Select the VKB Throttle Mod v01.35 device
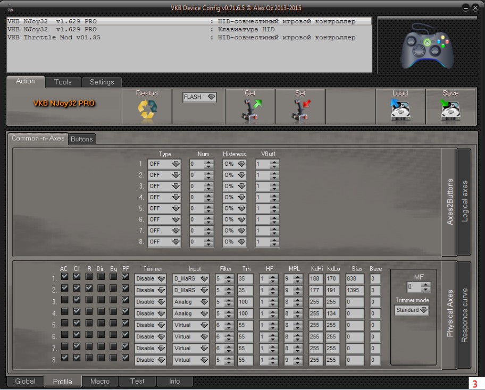 (x=189, y=37)
